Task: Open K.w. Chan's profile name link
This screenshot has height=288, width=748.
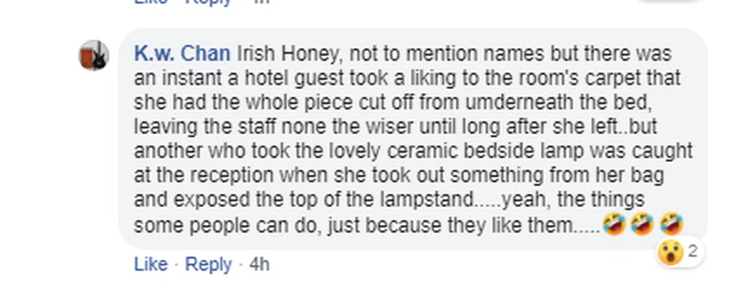Action: 182,55
